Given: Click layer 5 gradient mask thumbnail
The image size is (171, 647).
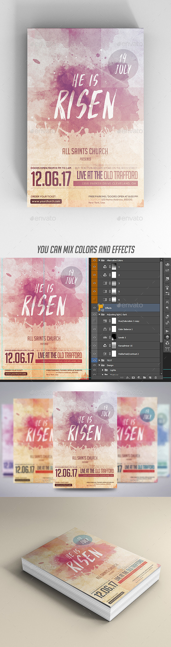Looking at the screenshot, I should coord(114,291).
